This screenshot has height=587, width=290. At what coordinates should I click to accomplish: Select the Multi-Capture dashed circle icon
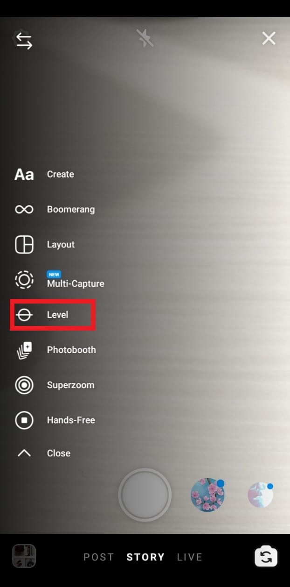tap(24, 280)
